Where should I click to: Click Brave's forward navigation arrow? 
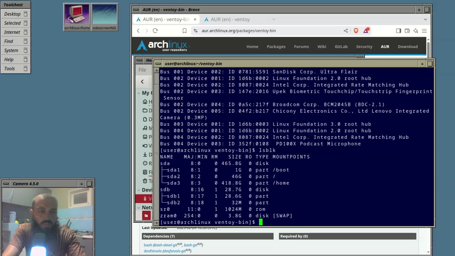146,31
